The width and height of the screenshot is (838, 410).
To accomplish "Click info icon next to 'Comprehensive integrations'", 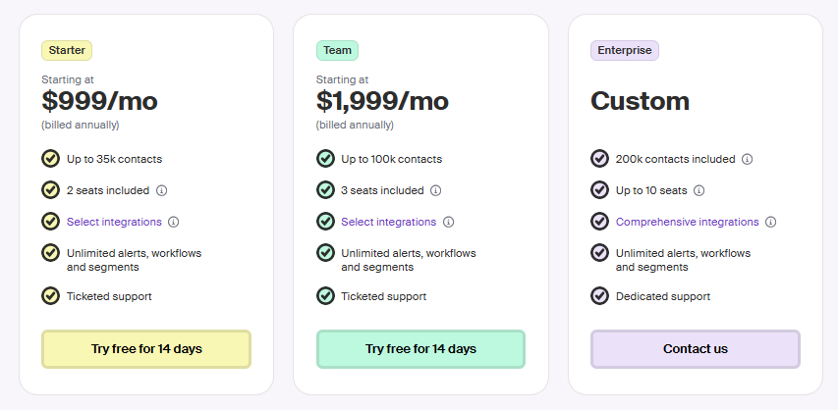I will pos(770,222).
